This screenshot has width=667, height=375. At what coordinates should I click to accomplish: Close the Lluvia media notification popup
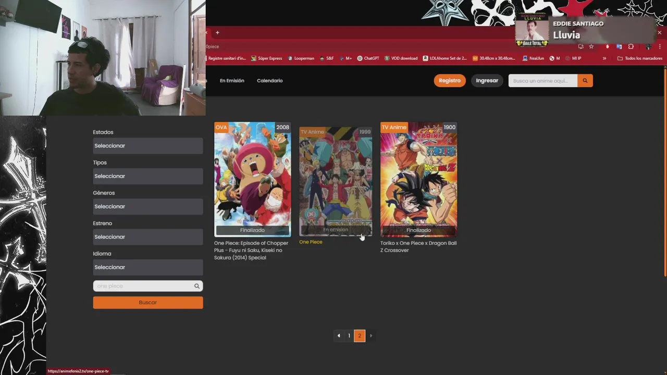659,33
